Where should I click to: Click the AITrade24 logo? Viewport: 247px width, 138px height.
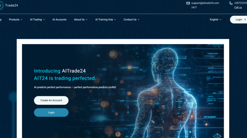2,5
